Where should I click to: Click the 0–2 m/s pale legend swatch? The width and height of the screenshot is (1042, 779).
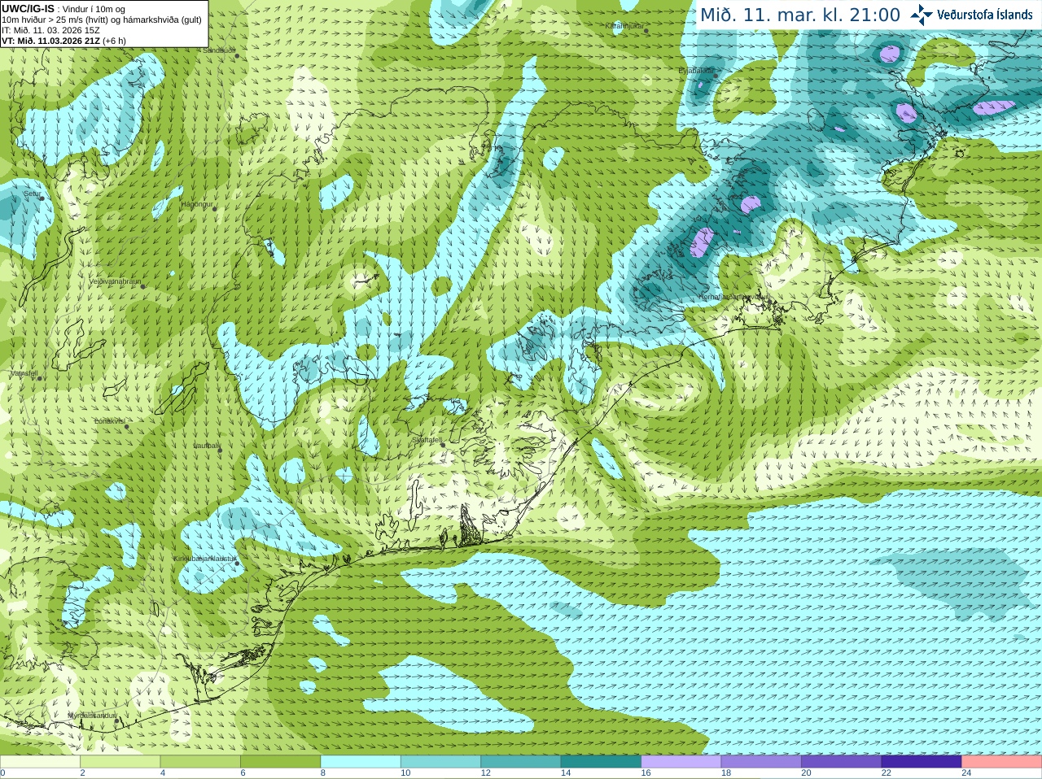[x=40, y=762]
